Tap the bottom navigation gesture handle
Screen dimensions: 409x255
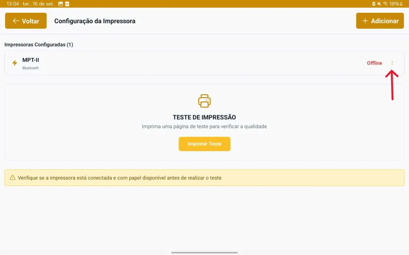pyautogui.click(x=204, y=252)
